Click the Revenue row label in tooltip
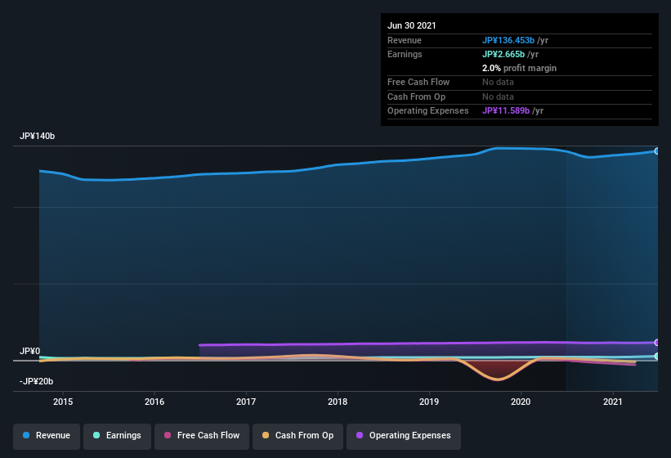The image size is (671, 458). point(405,40)
